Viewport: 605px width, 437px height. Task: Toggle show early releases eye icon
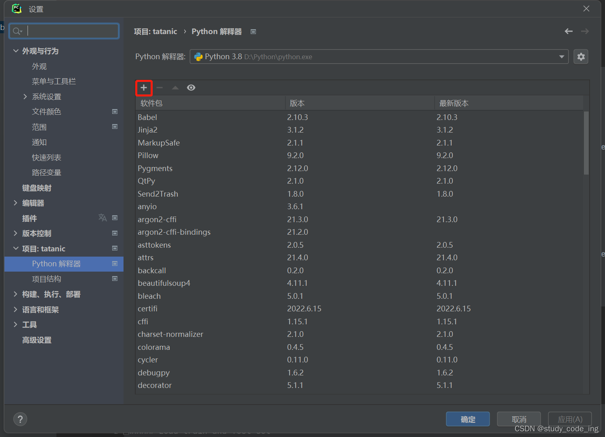(x=191, y=88)
